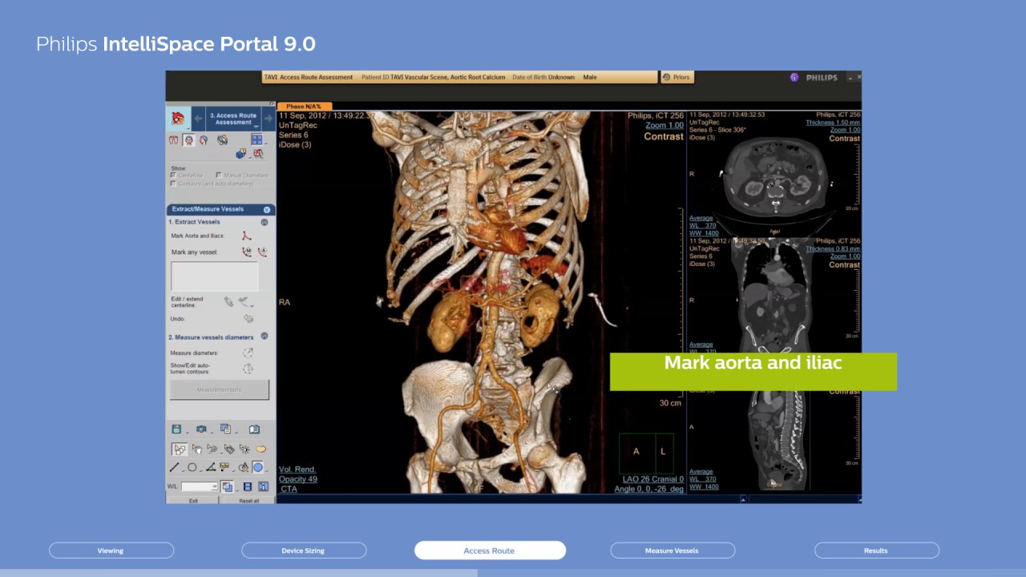Select the side head profile view icon
Image resolution: width=1026 pixels, height=577 pixels.
coord(204,140)
